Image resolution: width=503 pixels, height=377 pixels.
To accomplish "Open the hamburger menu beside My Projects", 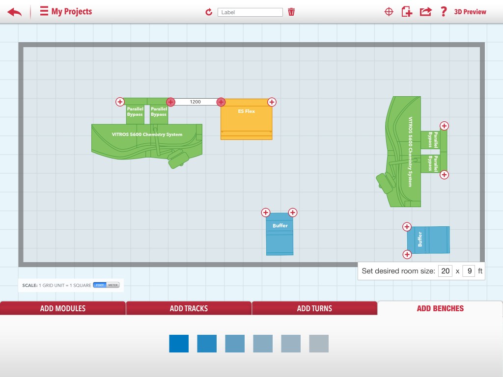I will coord(43,11).
